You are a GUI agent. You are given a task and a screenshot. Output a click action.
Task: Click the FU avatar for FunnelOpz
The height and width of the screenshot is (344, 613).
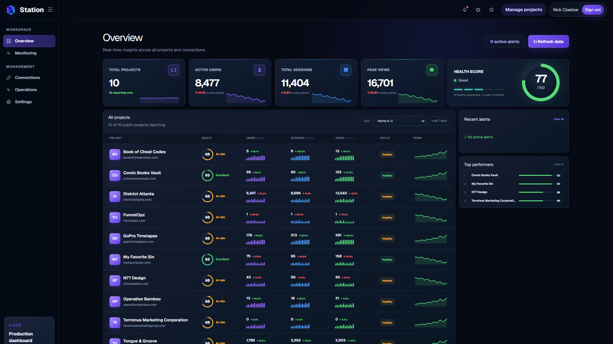click(x=115, y=218)
